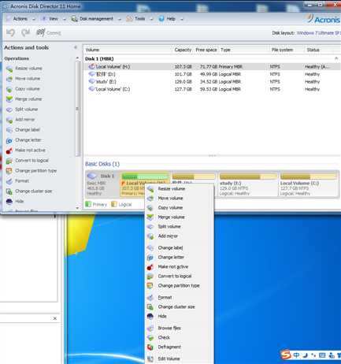The image size is (341, 364).
Task: Click study (E:) partition block in disk map
Action: [x=248, y=184]
